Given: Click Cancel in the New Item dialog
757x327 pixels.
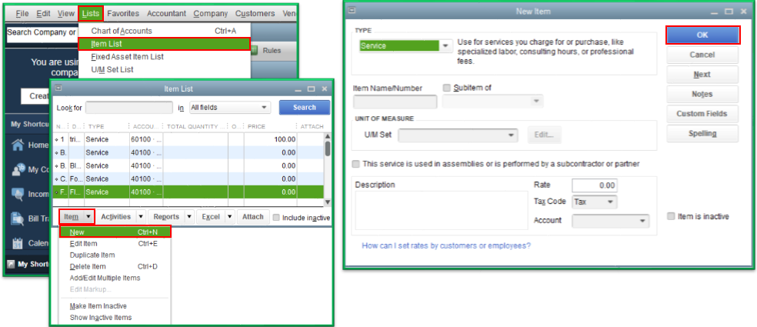Looking at the screenshot, I should pyautogui.click(x=702, y=55).
